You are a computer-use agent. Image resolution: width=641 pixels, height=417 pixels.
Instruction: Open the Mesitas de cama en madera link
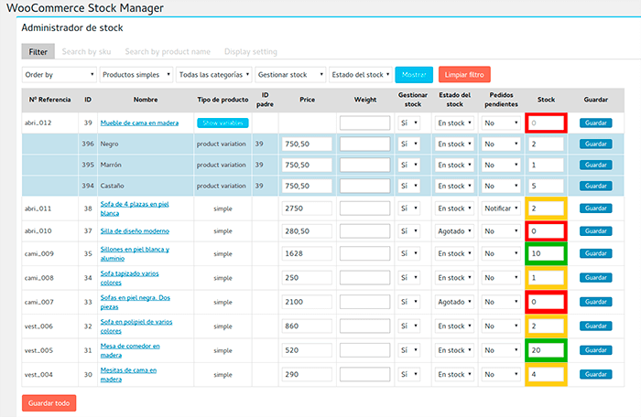click(x=128, y=375)
